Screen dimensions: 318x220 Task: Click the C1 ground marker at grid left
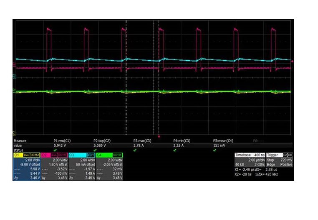(14, 133)
